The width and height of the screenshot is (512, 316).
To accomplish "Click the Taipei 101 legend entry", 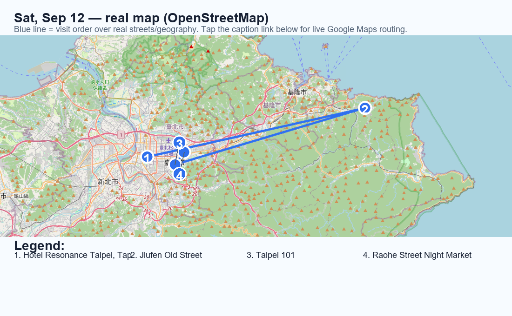I will [x=271, y=255].
